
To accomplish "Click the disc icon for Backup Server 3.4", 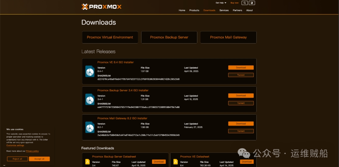I will 90,99.
